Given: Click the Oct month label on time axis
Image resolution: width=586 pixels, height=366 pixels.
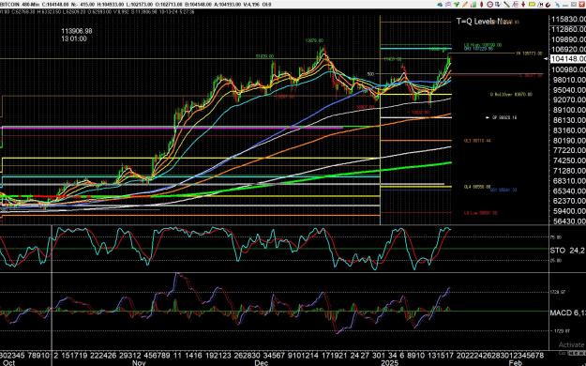Looking at the screenshot, I should tap(9, 362).
